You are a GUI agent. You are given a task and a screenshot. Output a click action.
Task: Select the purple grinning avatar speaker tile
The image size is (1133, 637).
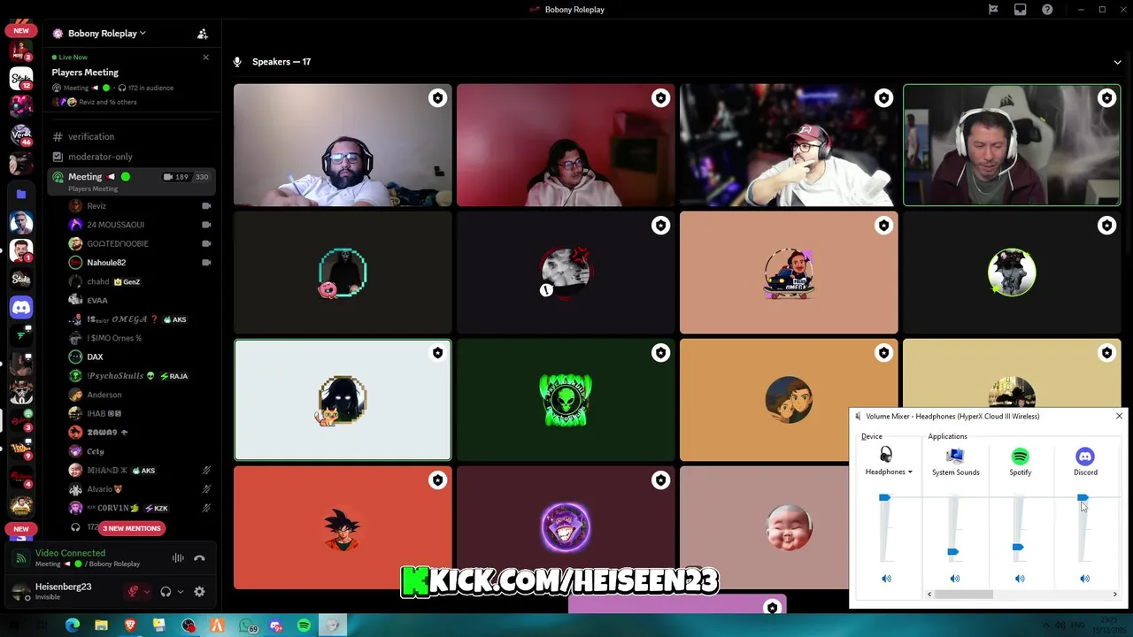point(566,527)
